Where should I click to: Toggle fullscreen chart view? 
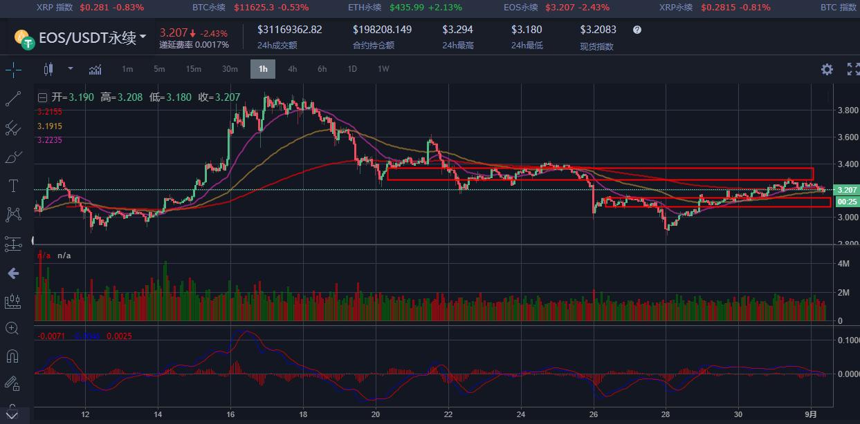click(852, 69)
